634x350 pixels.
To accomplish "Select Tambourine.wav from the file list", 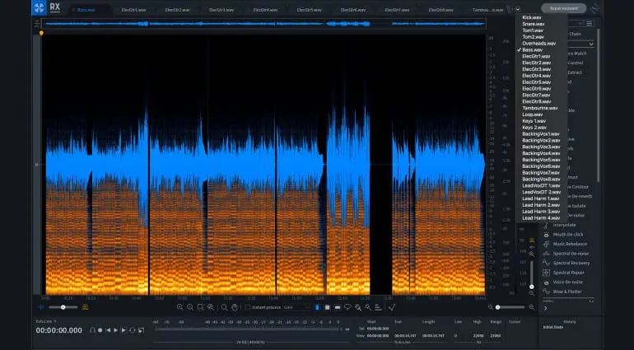I will click(539, 107).
